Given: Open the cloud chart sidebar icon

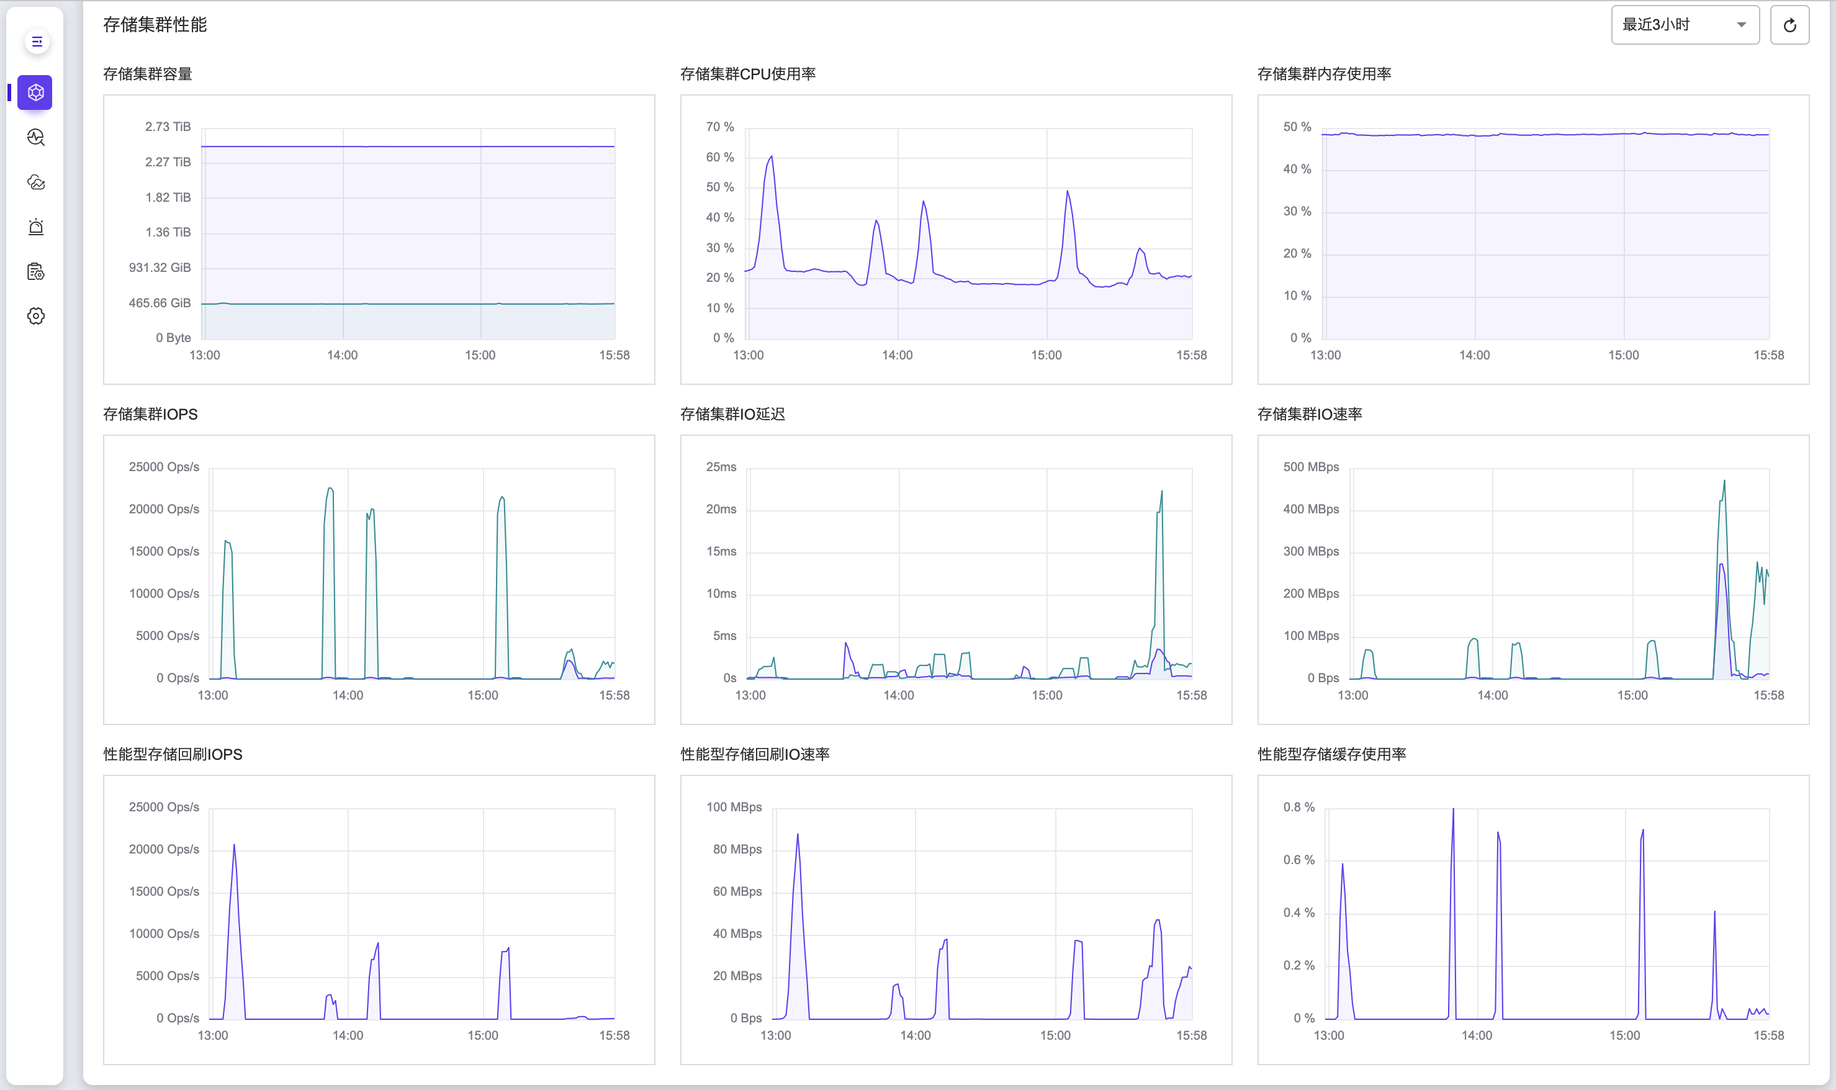Looking at the screenshot, I should click(x=36, y=182).
